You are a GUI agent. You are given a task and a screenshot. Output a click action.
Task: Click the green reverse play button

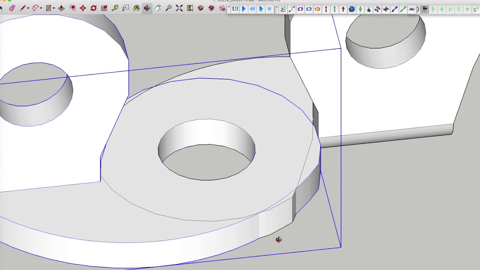442,9
